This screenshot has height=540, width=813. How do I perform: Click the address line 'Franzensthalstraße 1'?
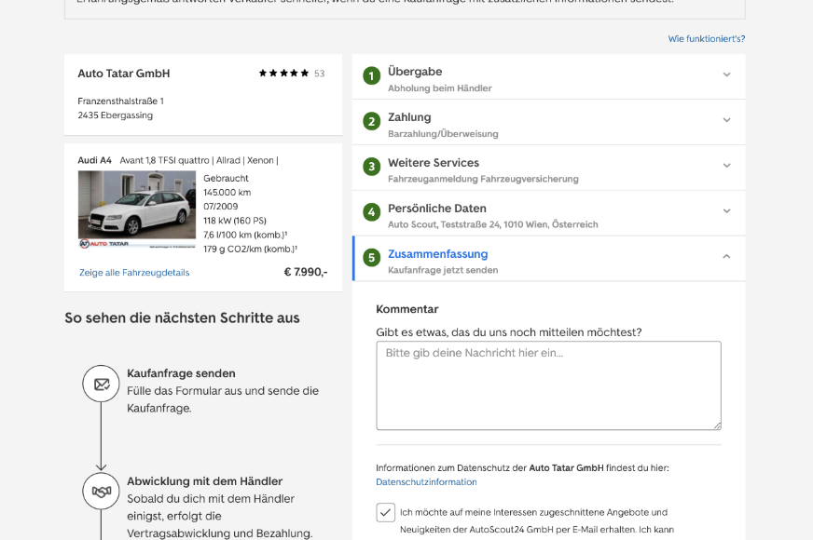(121, 101)
